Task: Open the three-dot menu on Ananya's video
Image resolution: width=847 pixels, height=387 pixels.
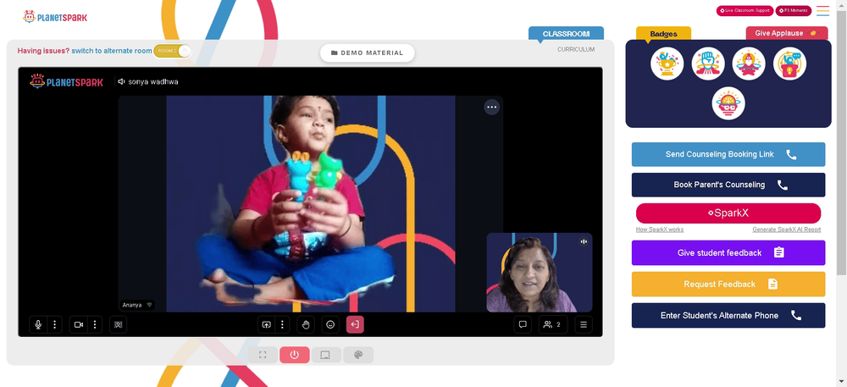Action: tap(491, 108)
